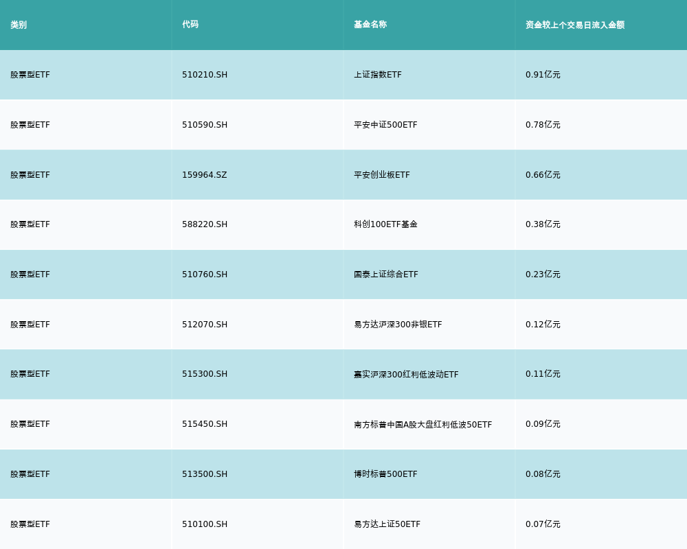
Task: Click 股票型ETF in the 588220.SH row
Action: point(30,224)
